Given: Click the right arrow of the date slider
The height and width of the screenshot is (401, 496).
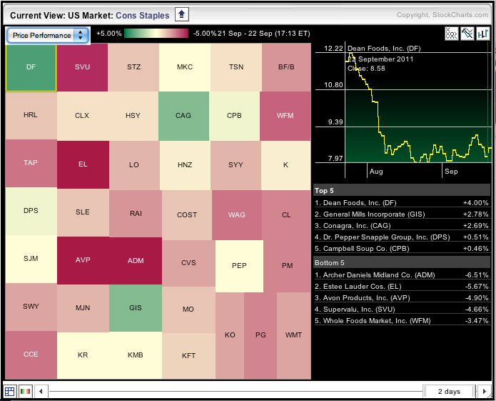Looking at the screenshot, I should (484, 392).
